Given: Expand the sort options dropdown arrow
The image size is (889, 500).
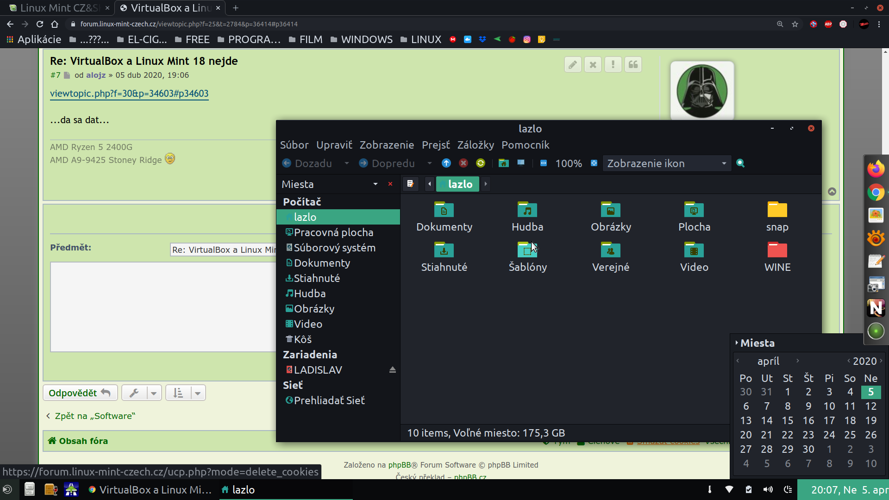Looking at the screenshot, I should (x=198, y=393).
